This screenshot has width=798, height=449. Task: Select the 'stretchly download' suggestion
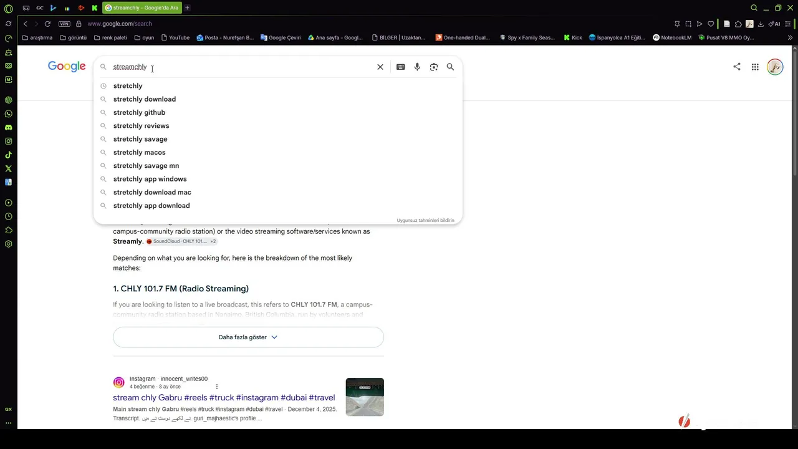(x=278, y=99)
